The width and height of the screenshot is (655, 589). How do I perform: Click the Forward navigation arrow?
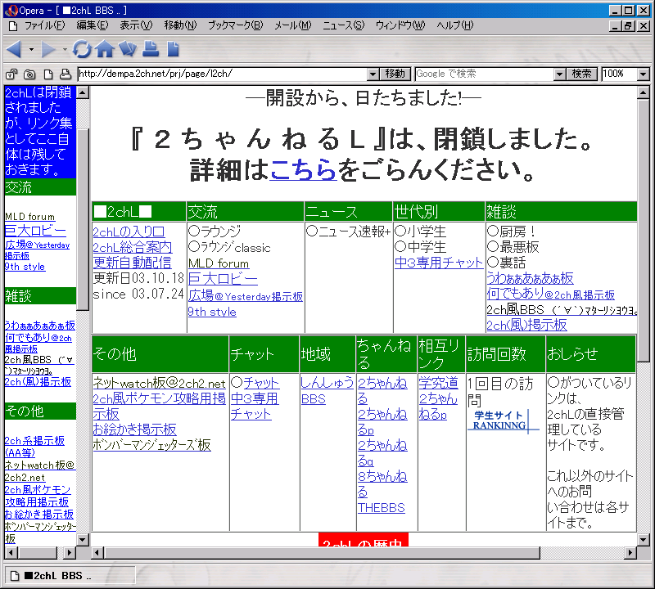point(48,49)
